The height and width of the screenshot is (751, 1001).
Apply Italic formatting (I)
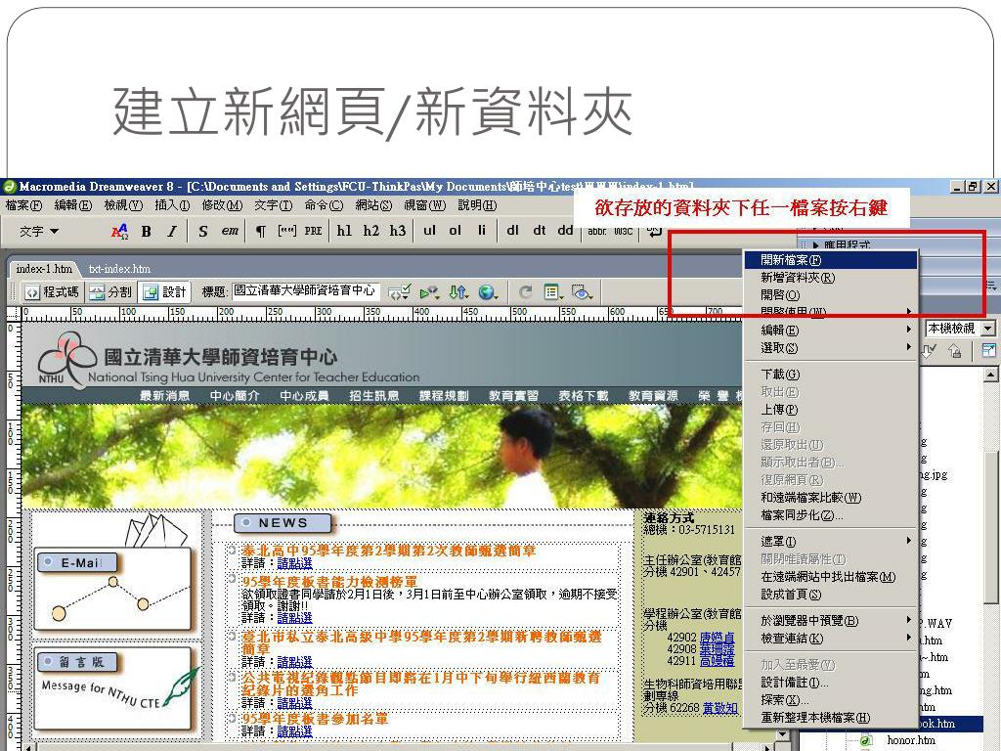click(x=172, y=231)
